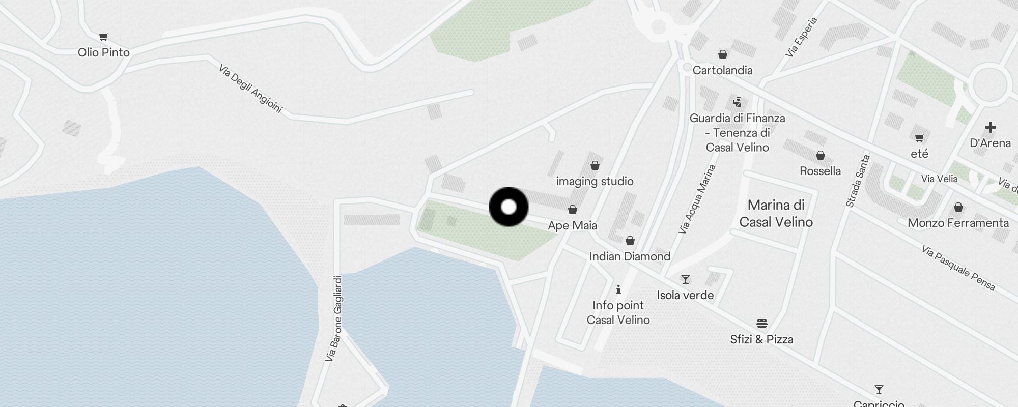Select the Ape Maia shop bag icon
Viewport: 1018px width, 407px height.
[573, 210]
